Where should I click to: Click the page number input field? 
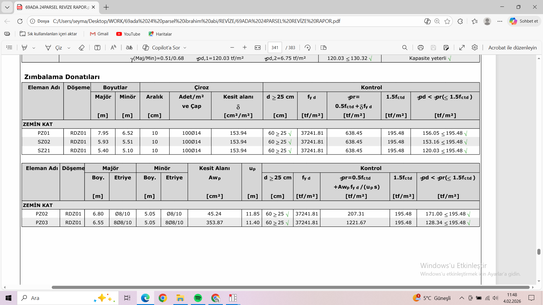coord(275,48)
